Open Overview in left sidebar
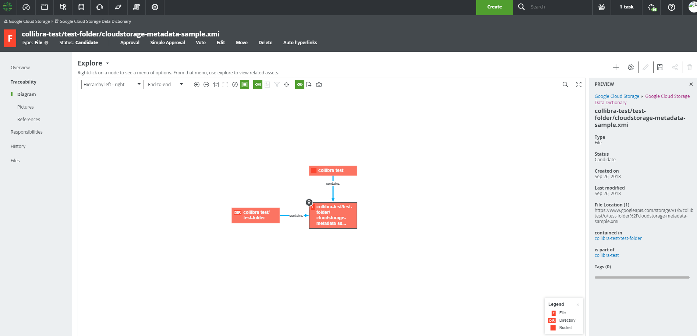The width and height of the screenshot is (697, 336). (20, 68)
